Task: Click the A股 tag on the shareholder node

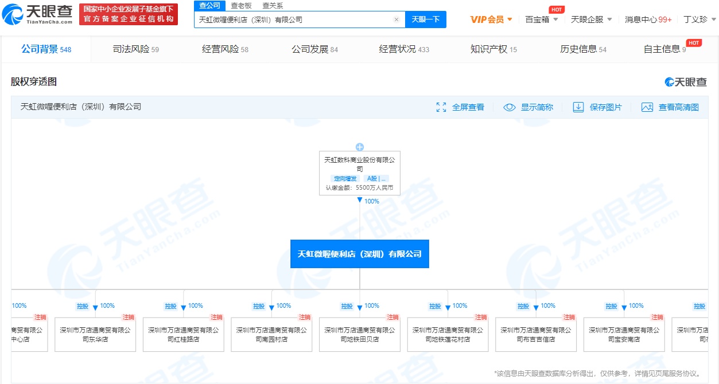Action: tap(376, 179)
